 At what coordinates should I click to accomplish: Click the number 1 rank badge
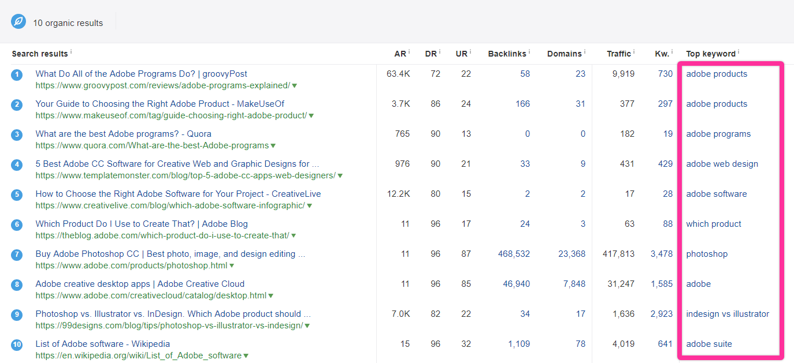(17, 74)
